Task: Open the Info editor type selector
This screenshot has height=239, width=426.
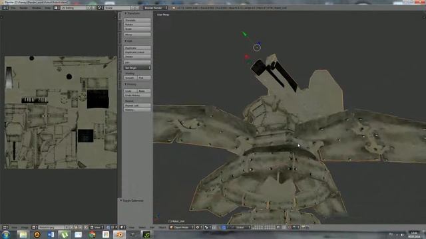Action: click(x=5, y=8)
